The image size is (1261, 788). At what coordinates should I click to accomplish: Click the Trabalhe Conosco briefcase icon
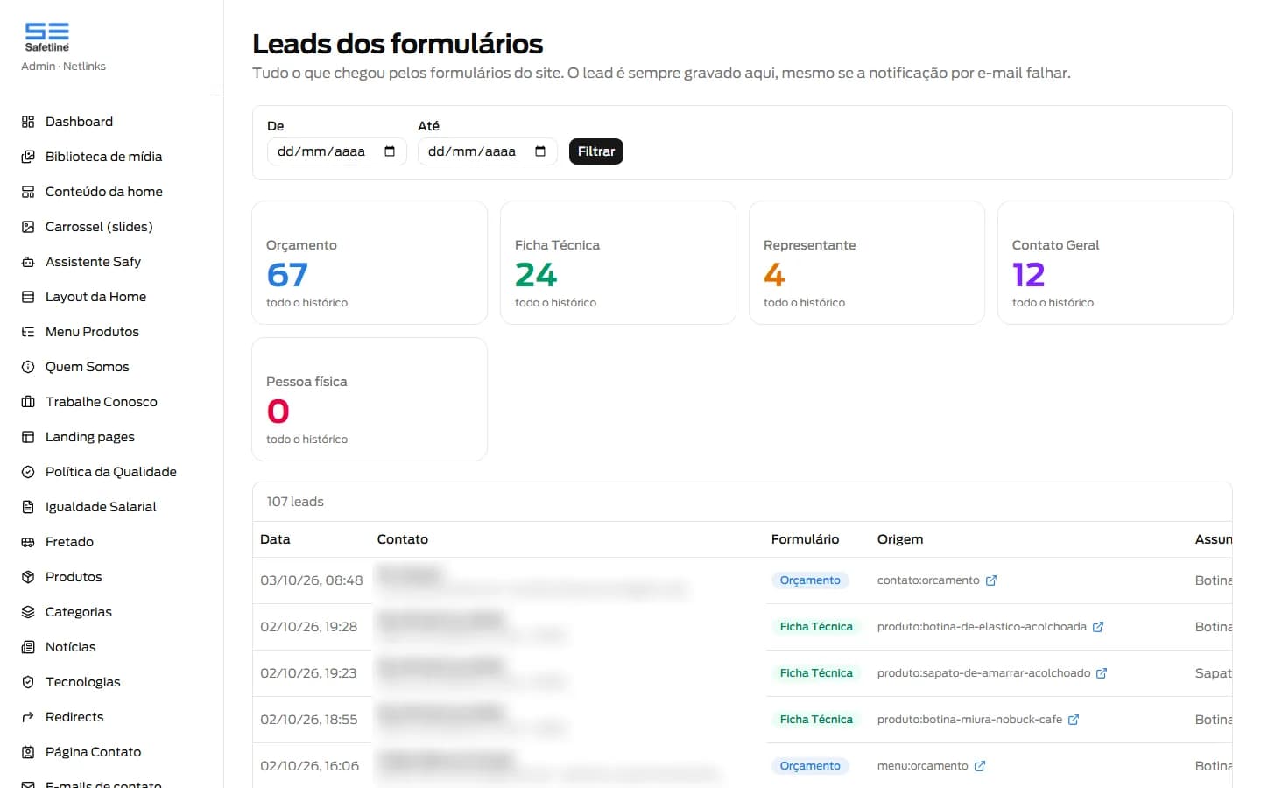click(x=28, y=402)
